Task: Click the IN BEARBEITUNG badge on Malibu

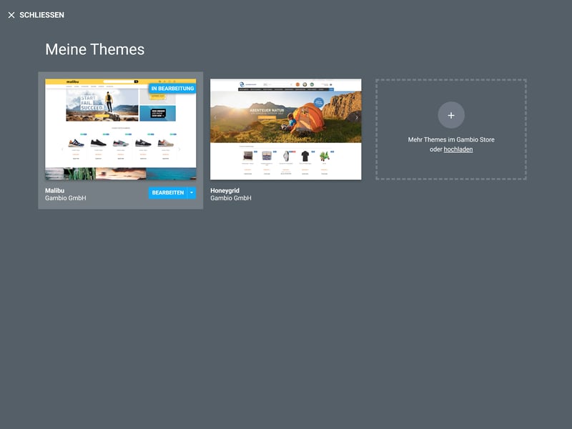Action: coord(172,88)
